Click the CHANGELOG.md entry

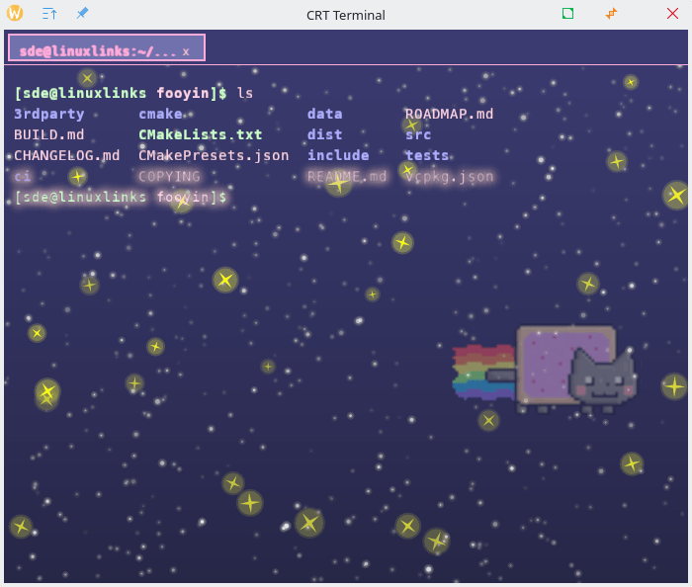(x=67, y=155)
